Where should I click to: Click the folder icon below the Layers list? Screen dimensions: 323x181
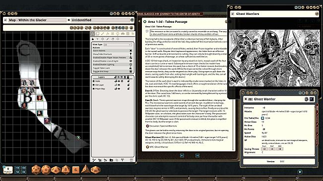111,160
